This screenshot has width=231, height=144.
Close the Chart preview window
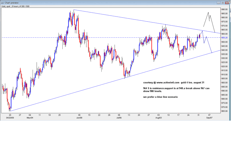[x=227, y=2]
